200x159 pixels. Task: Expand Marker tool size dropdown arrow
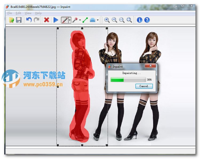tap(70, 20)
